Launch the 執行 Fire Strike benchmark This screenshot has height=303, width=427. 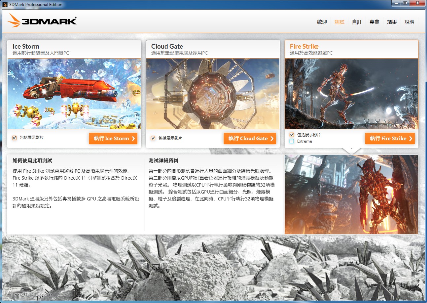390,139
